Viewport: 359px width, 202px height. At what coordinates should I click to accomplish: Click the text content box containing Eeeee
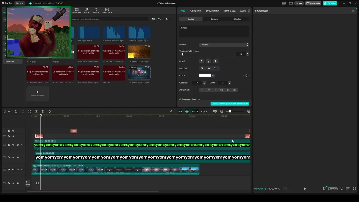pyautogui.click(x=214, y=31)
